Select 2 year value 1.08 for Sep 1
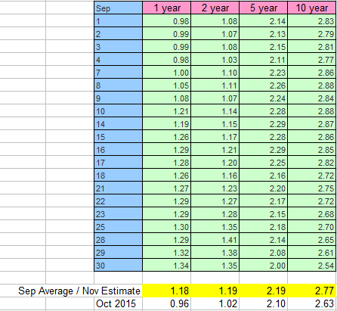 215,20
